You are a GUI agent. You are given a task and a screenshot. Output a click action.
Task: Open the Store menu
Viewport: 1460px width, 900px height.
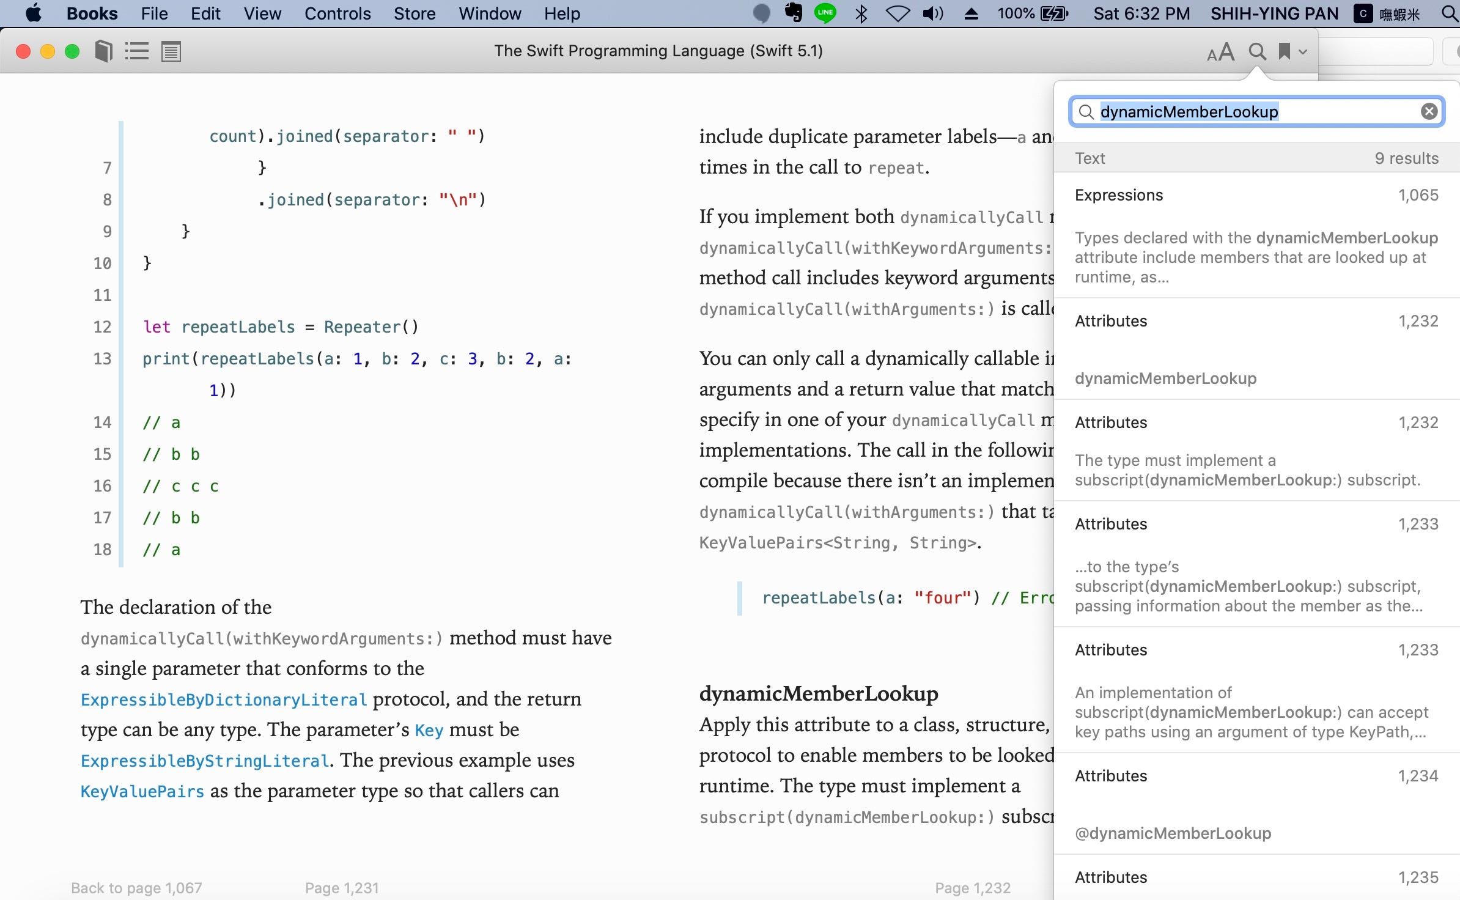[413, 13]
